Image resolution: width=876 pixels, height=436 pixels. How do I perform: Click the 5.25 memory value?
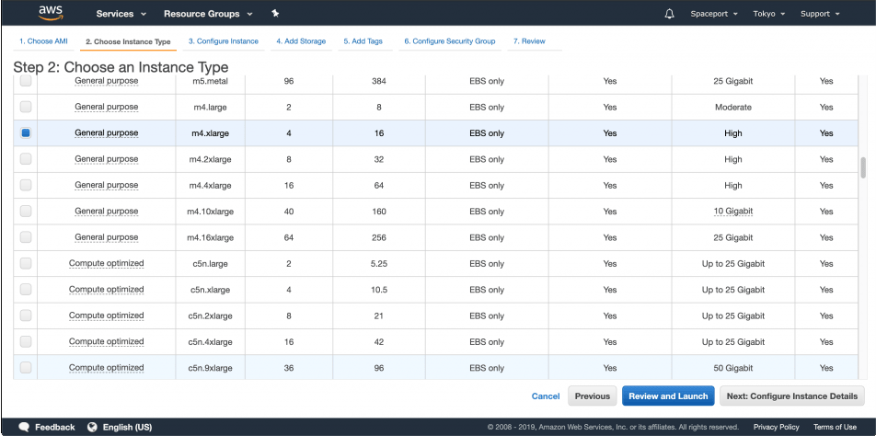379,263
